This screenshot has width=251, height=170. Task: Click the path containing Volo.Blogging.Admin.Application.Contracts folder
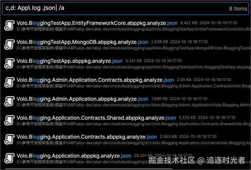tap(134, 86)
